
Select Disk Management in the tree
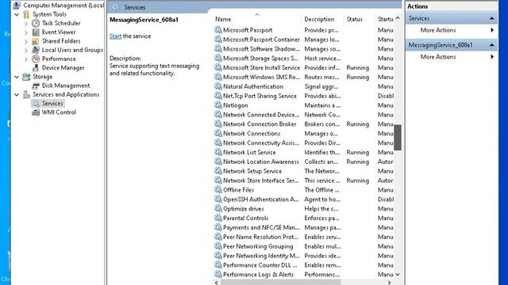pos(66,85)
